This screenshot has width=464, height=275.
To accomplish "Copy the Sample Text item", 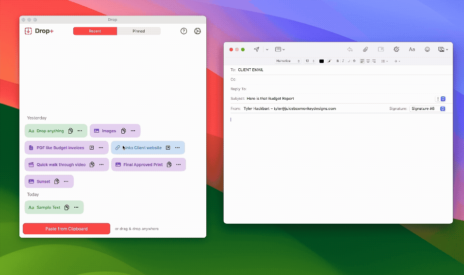I will pyautogui.click(x=66, y=207).
